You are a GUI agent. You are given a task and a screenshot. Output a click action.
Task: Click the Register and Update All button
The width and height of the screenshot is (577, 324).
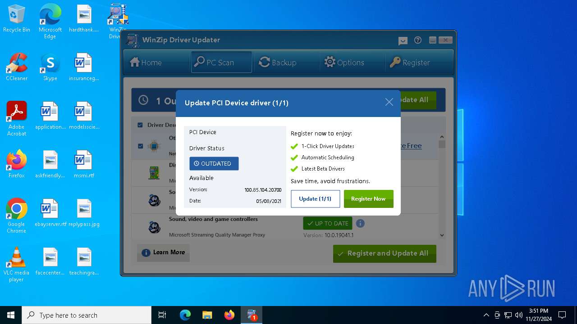(385, 253)
